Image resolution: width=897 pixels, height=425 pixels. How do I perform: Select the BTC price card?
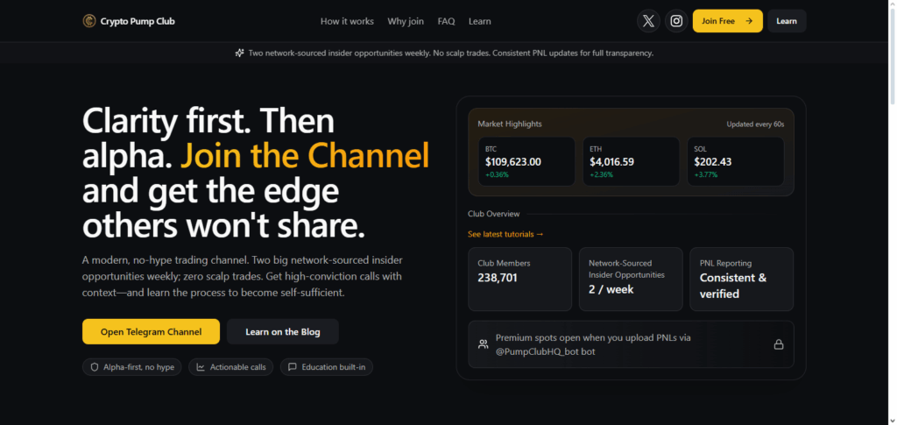pyautogui.click(x=526, y=161)
